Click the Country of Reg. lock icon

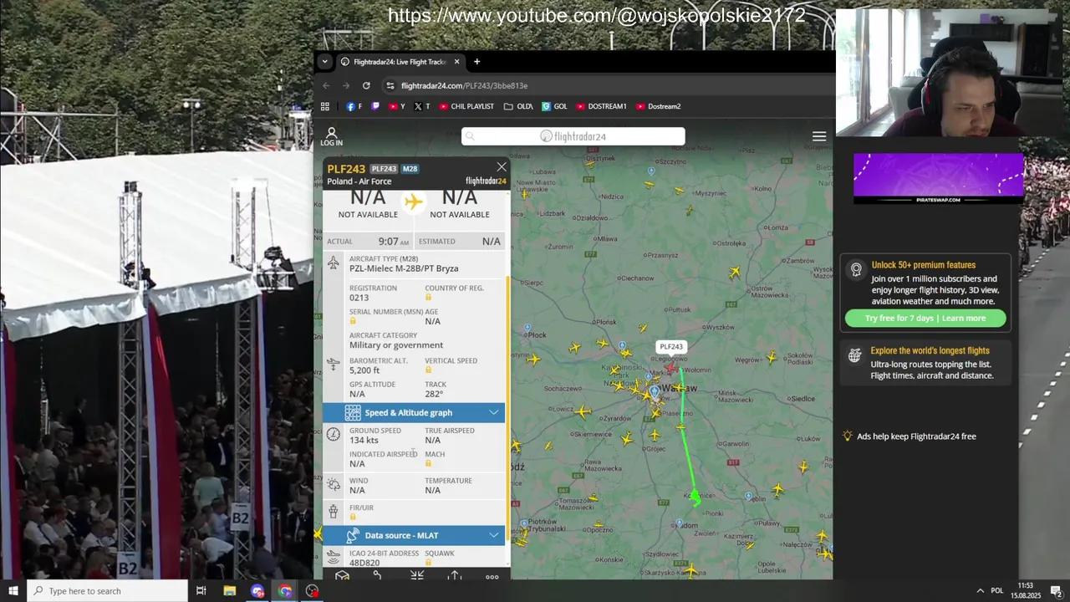[x=428, y=298]
